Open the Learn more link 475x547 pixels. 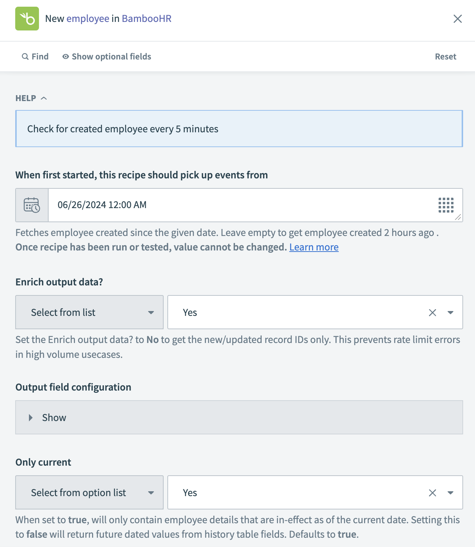(x=314, y=247)
